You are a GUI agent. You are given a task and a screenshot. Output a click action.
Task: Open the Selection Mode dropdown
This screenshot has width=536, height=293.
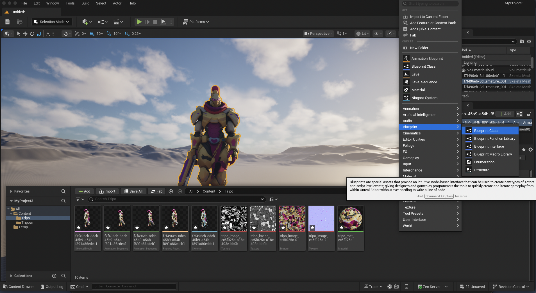tap(51, 22)
